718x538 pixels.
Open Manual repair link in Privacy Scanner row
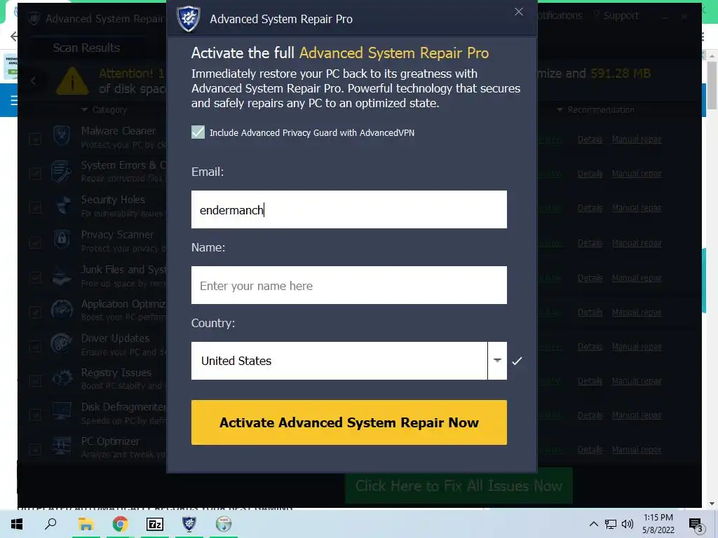637,243
